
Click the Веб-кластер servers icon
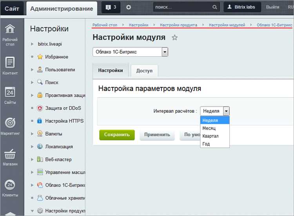point(40,159)
